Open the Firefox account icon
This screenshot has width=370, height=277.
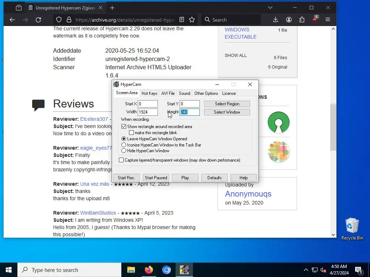(289, 20)
